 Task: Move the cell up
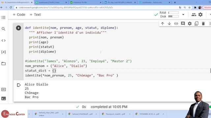(x=163, y=24)
